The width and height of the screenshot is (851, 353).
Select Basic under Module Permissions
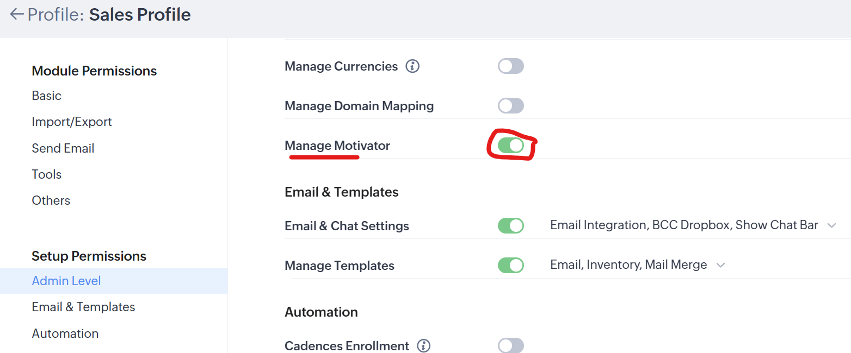tap(47, 96)
